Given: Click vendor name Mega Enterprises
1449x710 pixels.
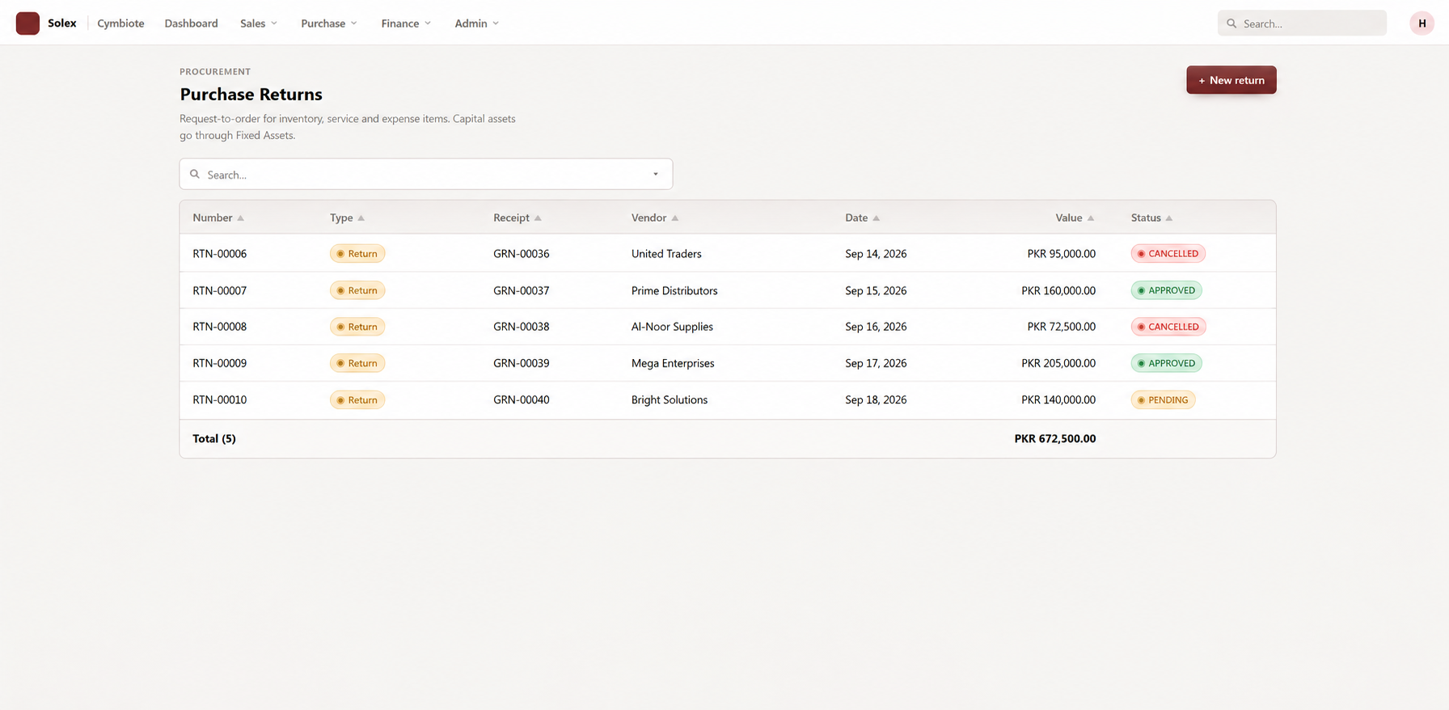Looking at the screenshot, I should coord(673,363).
